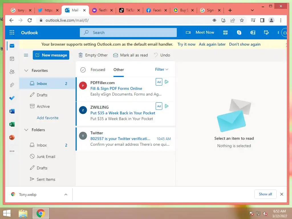
Task: Select Archive under Favorites
Action: click(47, 106)
